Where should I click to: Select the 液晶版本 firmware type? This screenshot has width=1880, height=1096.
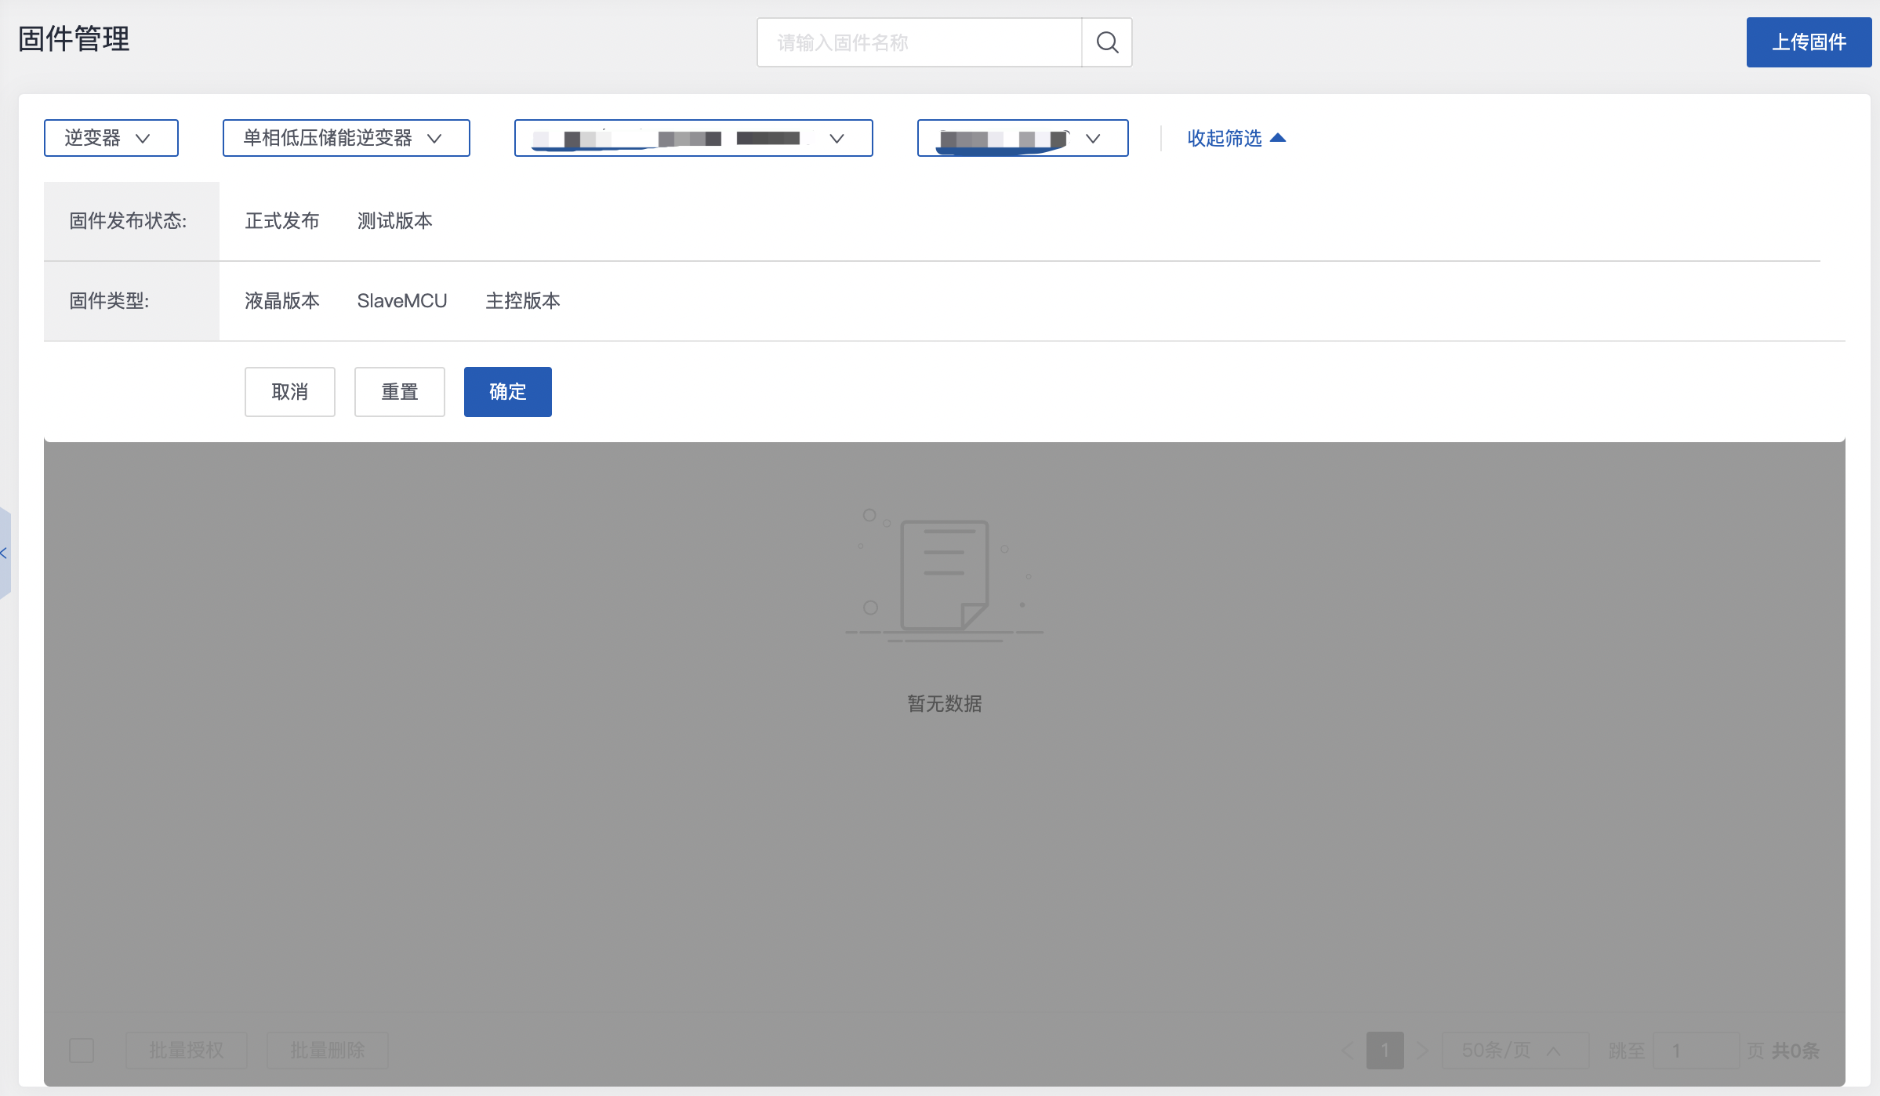pos(281,301)
